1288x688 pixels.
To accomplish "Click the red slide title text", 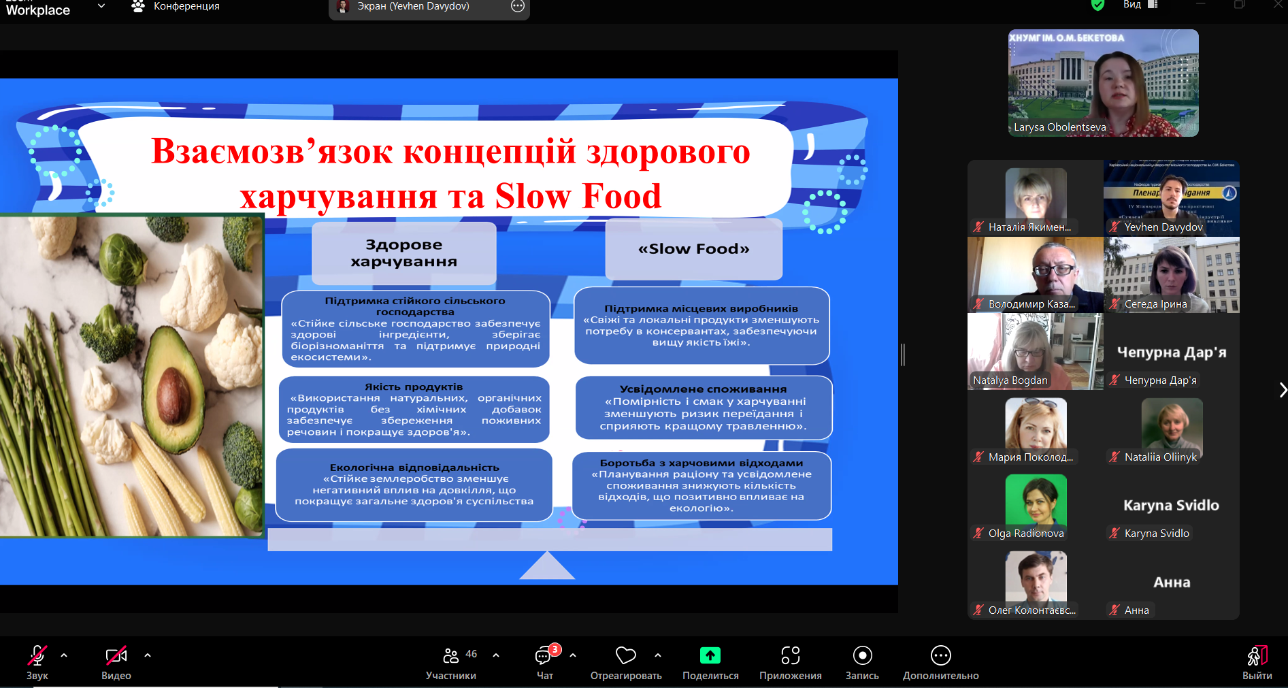I will (450, 173).
